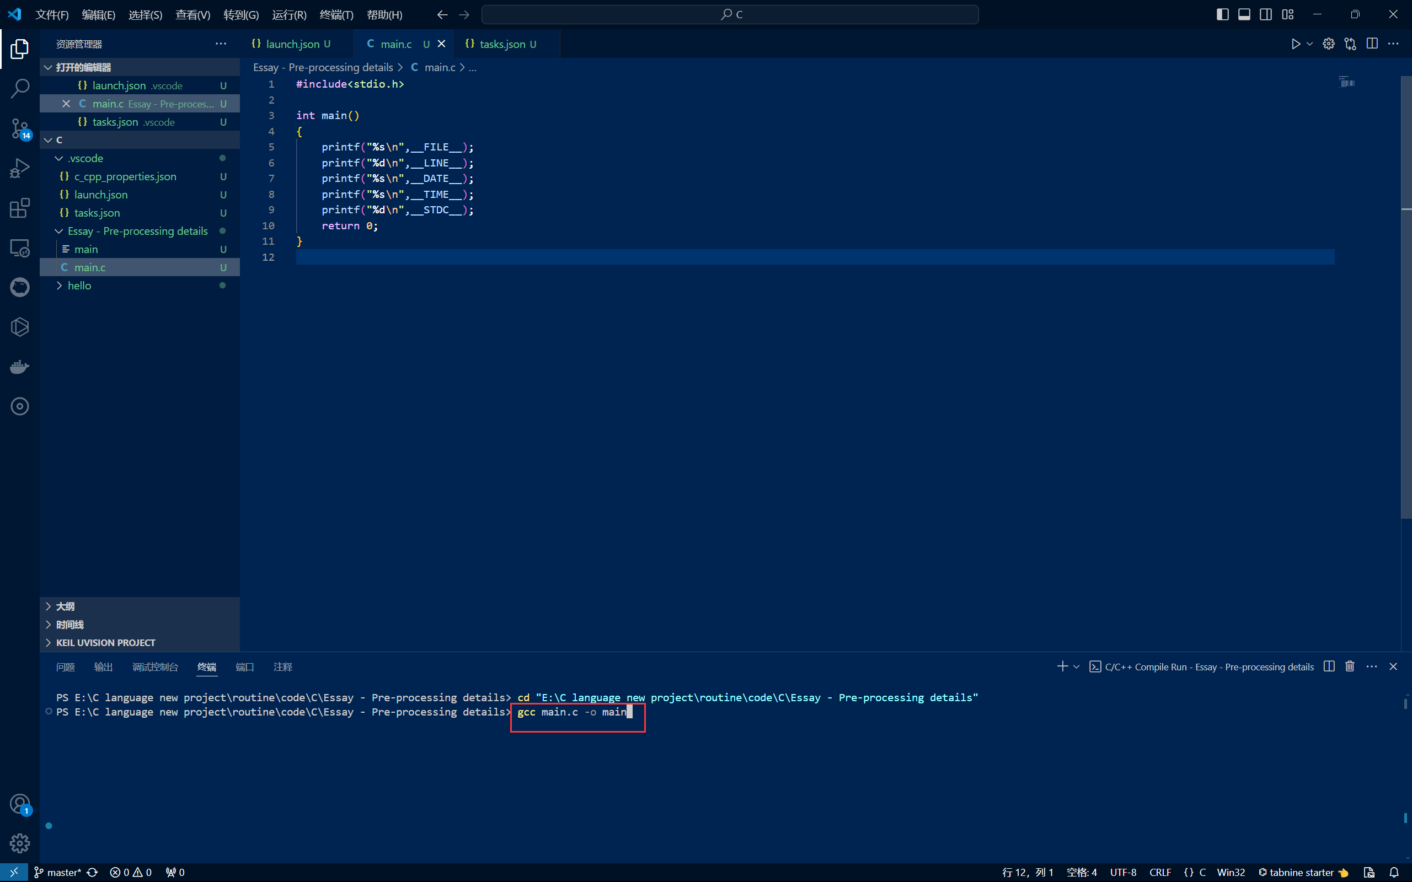Expand the 大纲 section
The height and width of the screenshot is (882, 1412).
click(49, 606)
